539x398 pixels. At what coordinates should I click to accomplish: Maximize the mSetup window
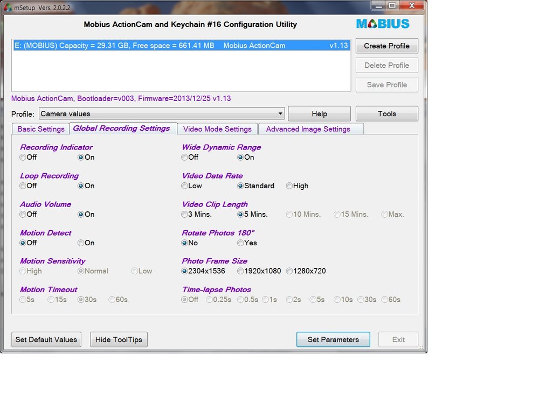tap(392, 5)
